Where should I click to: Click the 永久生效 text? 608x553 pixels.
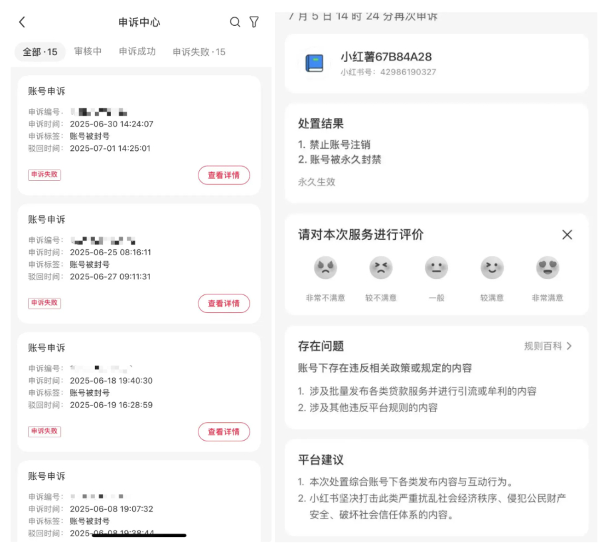317,182
